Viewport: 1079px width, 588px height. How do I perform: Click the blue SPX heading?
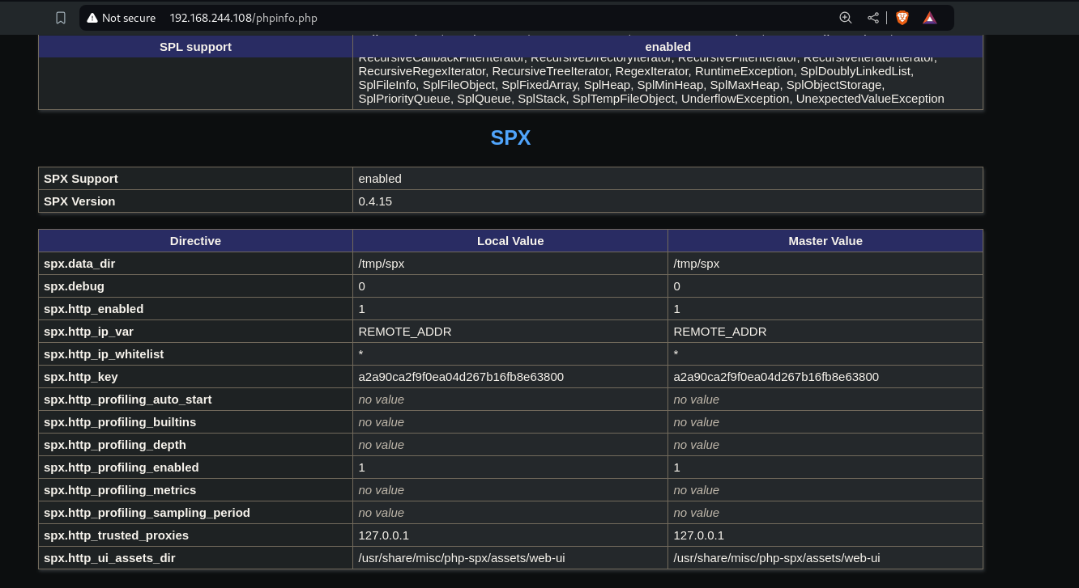[x=510, y=137]
